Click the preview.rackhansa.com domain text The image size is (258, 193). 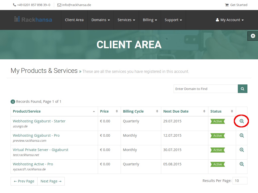pyautogui.click(x=30, y=141)
